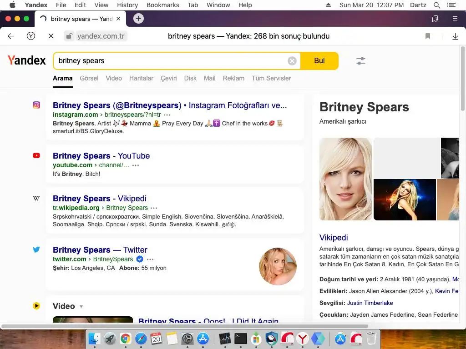Open the Yandex home Y button
This screenshot has width=466, height=349.
click(x=31, y=36)
